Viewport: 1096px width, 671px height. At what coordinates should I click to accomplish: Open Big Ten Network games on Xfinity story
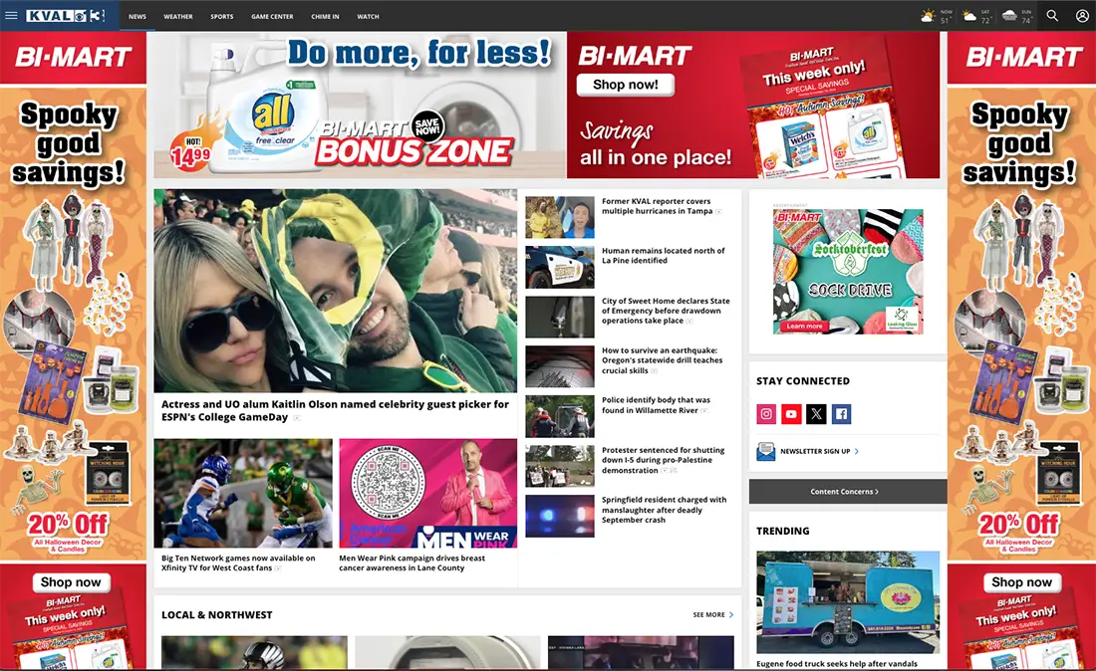click(238, 562)
